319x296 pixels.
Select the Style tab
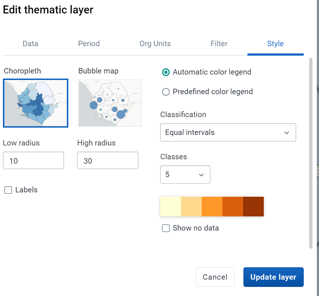pyautogui.click(x=275, y=44)
